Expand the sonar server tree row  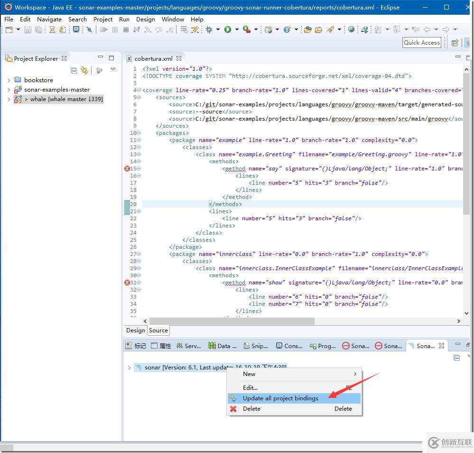(129, 368)
